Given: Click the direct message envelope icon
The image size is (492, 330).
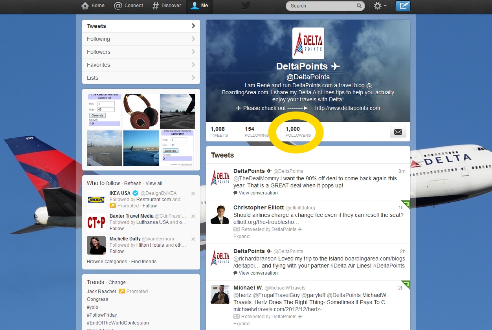Looking at the screenshot, I should (398, 132).
